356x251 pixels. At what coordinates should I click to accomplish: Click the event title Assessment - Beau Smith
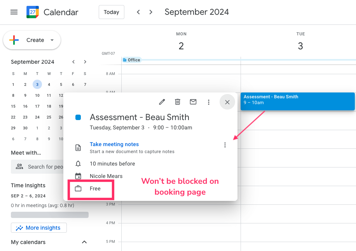(x=140, y=117)
